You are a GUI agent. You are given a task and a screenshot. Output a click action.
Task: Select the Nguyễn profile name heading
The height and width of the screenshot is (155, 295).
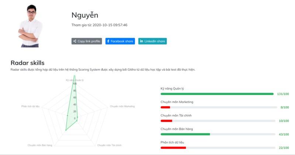pyautogui.click(x=85, y=15)
